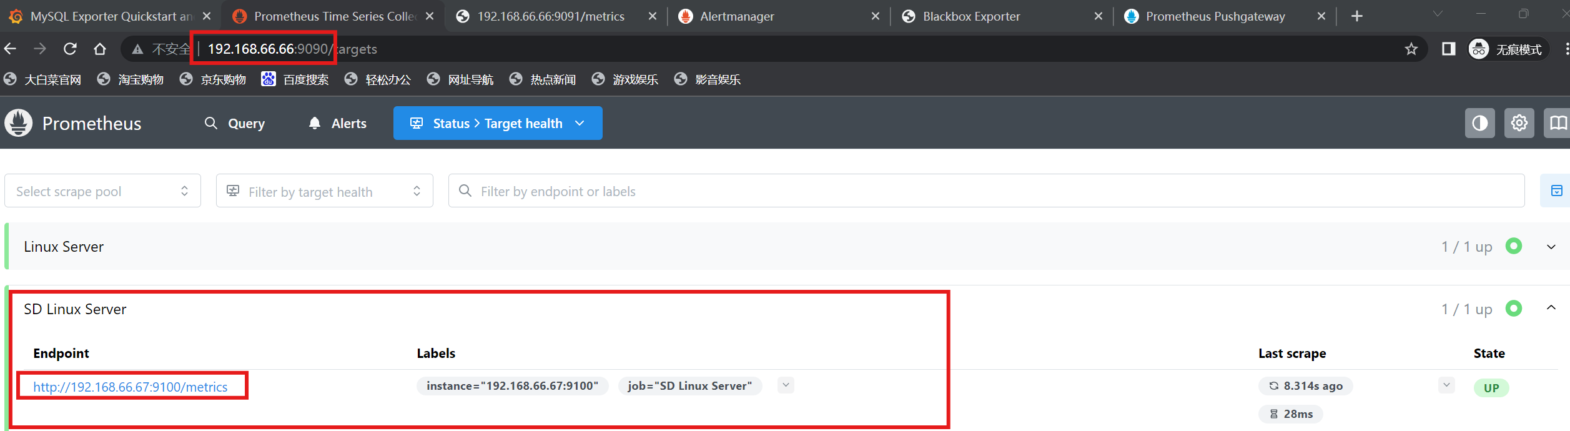Close the Alertmanager tab

[x=876, y=16]
